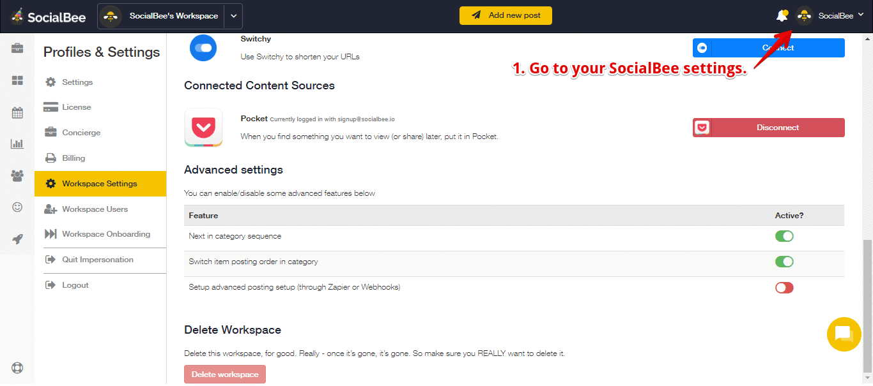
Task: Click the SocialBee account avatar
Action: (x=804, y=16)
